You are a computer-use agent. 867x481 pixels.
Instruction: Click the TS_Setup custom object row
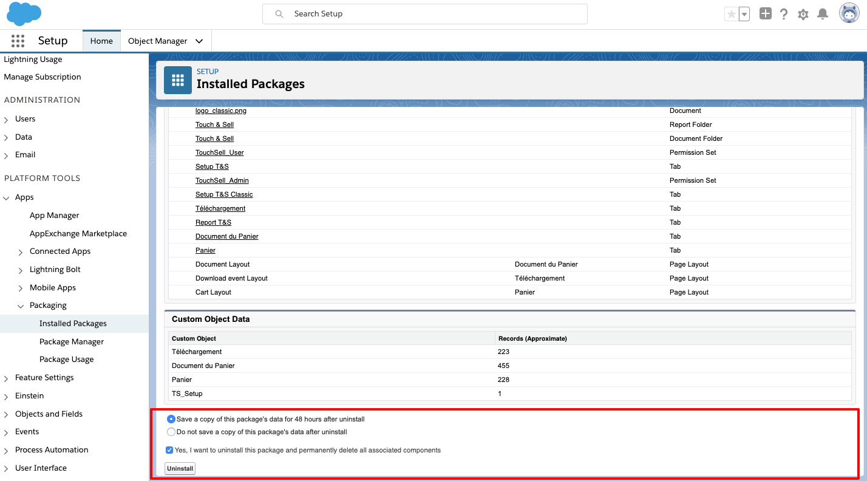(x=510, y=394)
